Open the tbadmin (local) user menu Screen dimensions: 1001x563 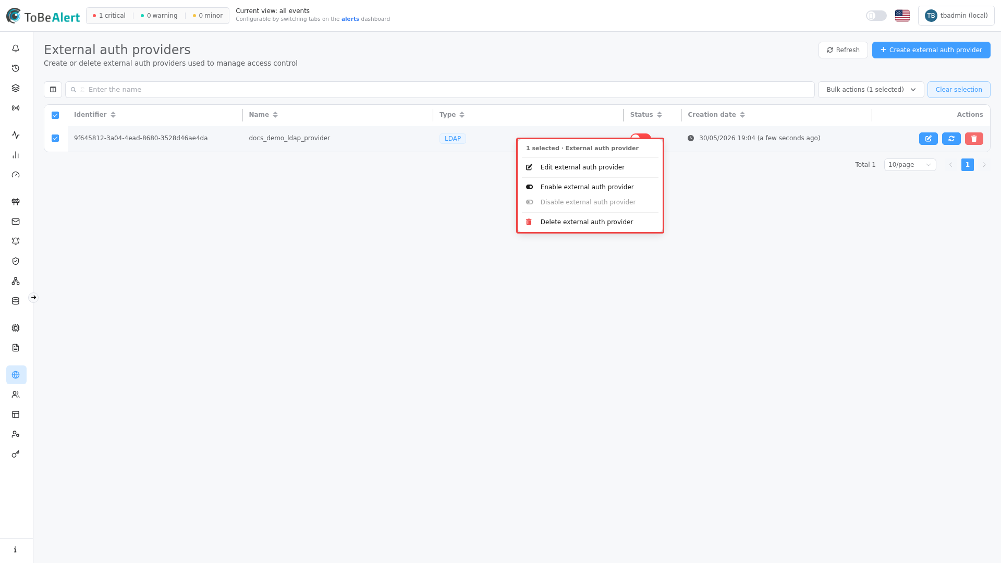point(956,16)
